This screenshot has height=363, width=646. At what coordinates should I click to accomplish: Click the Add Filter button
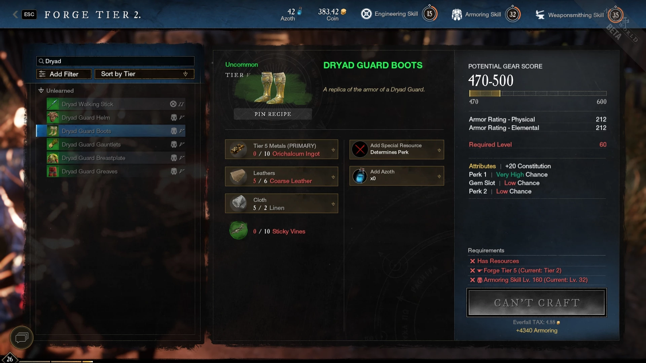click(64, 74)
